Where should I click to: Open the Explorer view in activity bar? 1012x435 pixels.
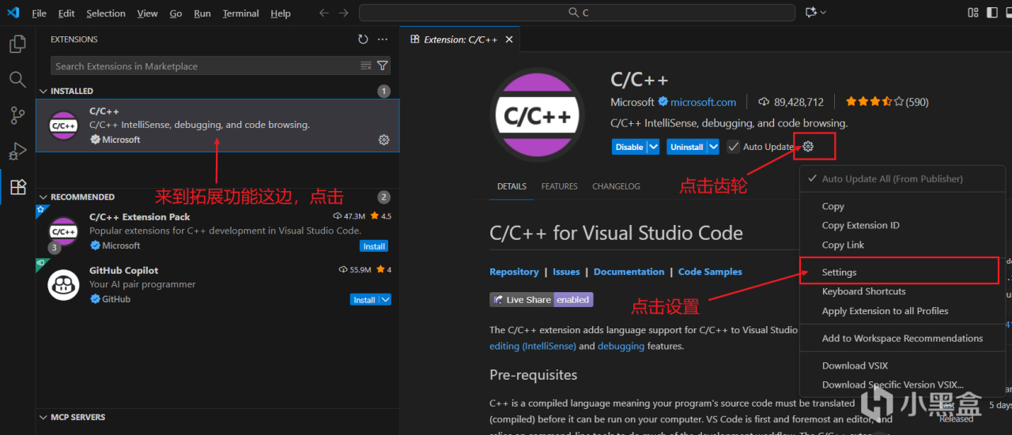point(17,44)
